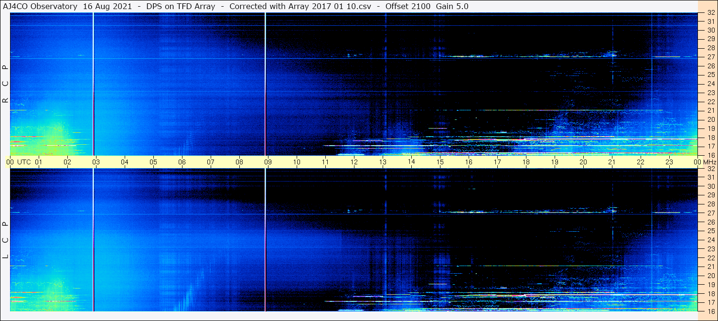
Task: Click '18' on the LCP frequency scale
Action: [710, 294]
